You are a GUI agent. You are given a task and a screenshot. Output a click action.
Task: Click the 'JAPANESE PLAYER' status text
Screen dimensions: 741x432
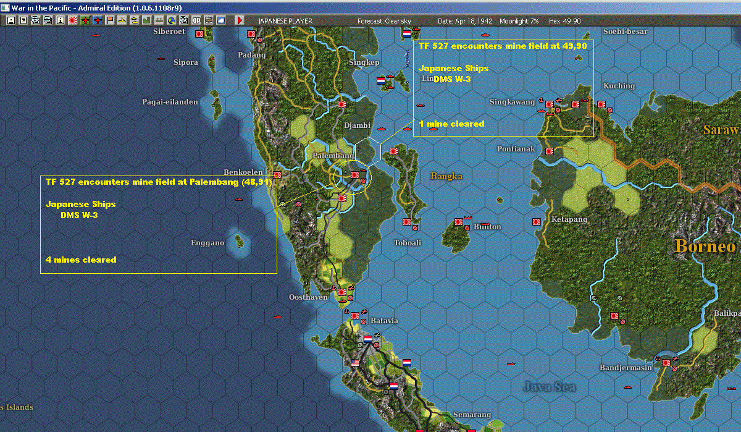[285, 21]
